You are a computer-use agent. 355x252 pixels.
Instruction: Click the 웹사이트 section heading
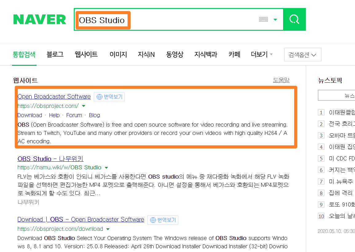[25, 81]
